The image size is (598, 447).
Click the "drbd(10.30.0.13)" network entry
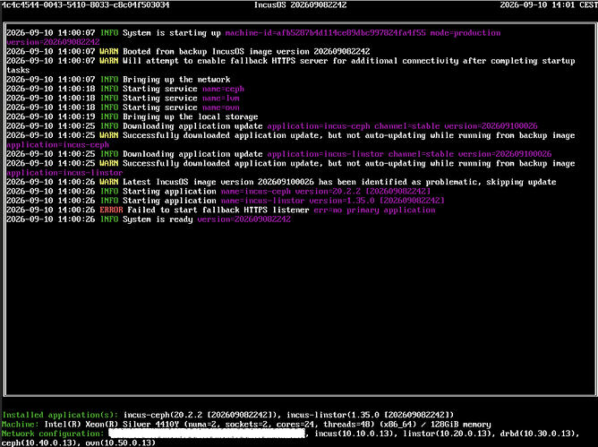pyautogui.click(x=538, y=434)
